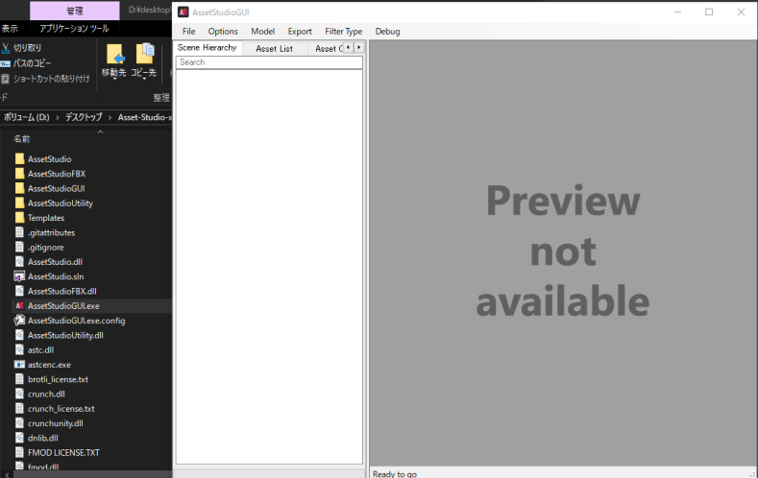Expand the chevron after ボリューム (D:)
Viewport: 758px width, 478px height.
point(57,117)
